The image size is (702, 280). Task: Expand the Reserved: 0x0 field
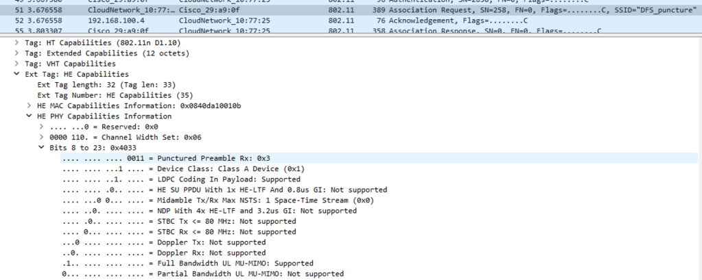(x=41, y=127)
